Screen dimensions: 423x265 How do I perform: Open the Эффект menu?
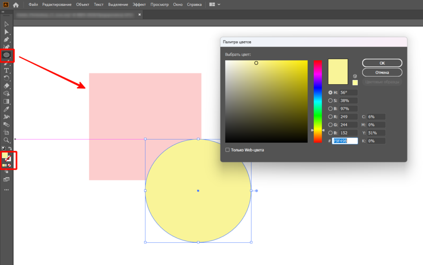[139, 5]
